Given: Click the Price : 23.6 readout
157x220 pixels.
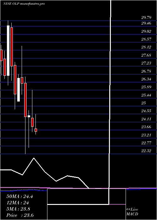Looking at the screenshot, I should (x=20, y=215).
